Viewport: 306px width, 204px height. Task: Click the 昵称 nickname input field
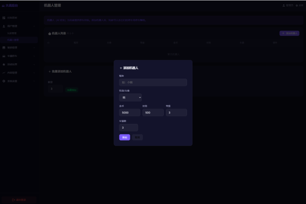tap(153, 82)
